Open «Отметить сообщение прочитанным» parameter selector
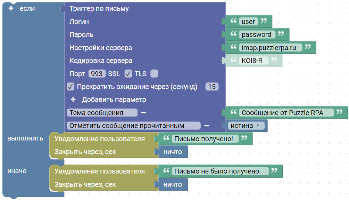 click(133, 126)
